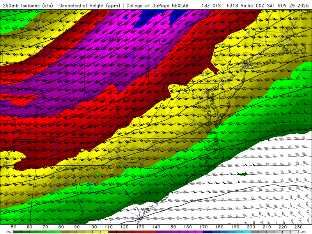Viewport: 312px width, 234px height.
Task: Click the legend value 160
Action: tap(188, 227)
